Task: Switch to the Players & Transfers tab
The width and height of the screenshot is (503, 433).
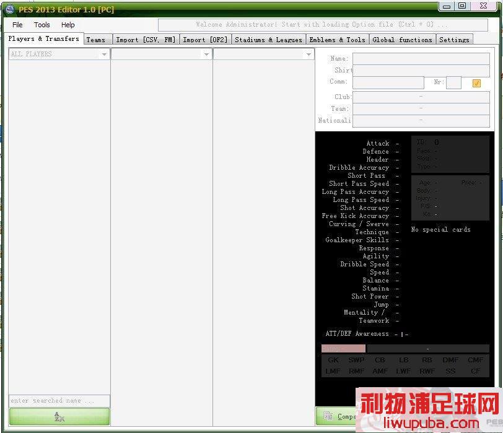Action: coord(43,38)
